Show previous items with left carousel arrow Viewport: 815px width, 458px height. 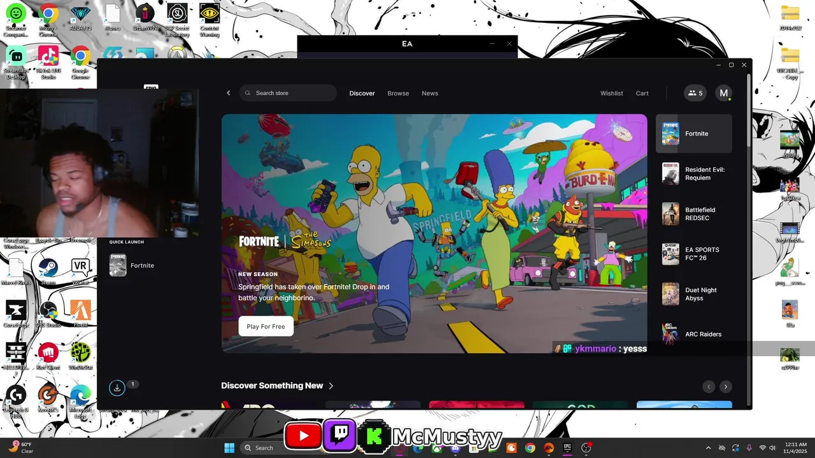click(x=709, y=387)
